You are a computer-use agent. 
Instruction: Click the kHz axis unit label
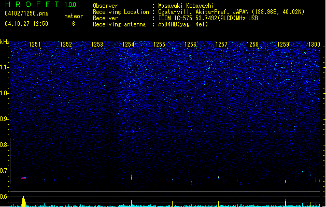(x=5, y=42)
